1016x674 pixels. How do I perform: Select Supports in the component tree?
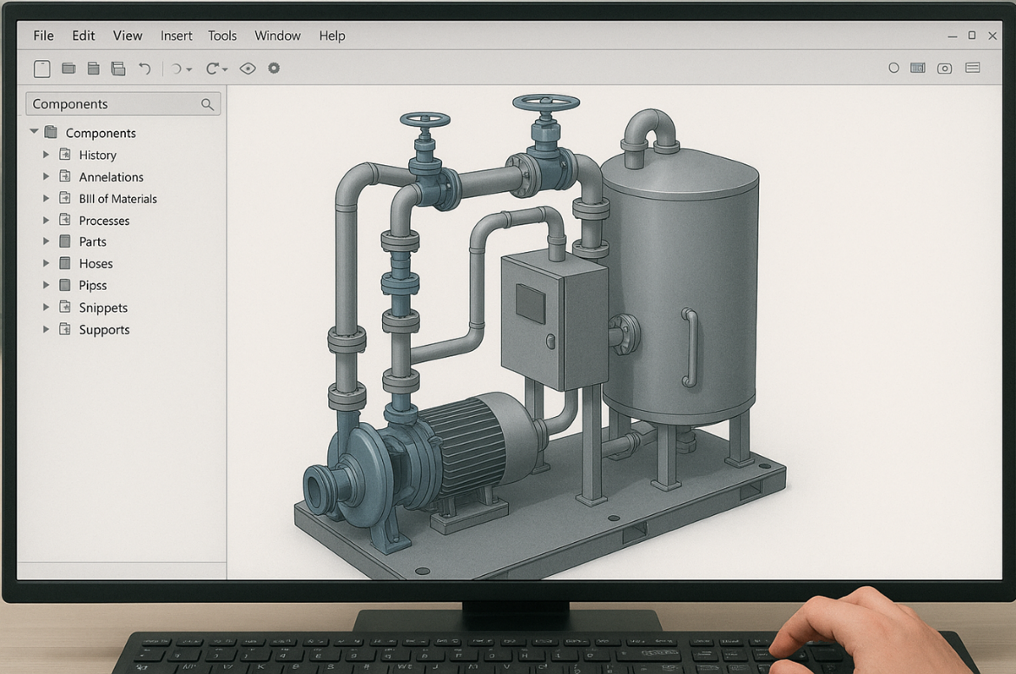tap(103, 330)
